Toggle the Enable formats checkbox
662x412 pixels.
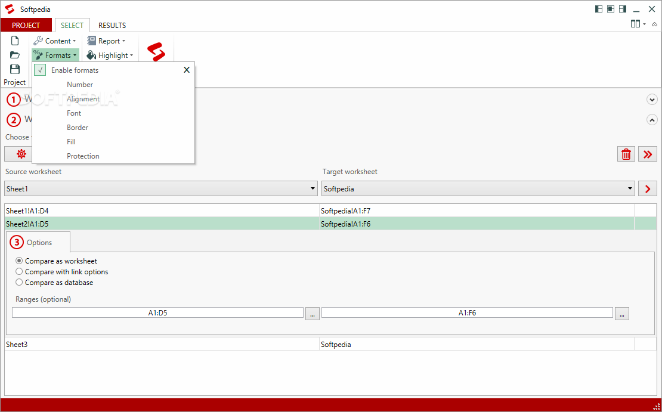click(x=40, y=70)
